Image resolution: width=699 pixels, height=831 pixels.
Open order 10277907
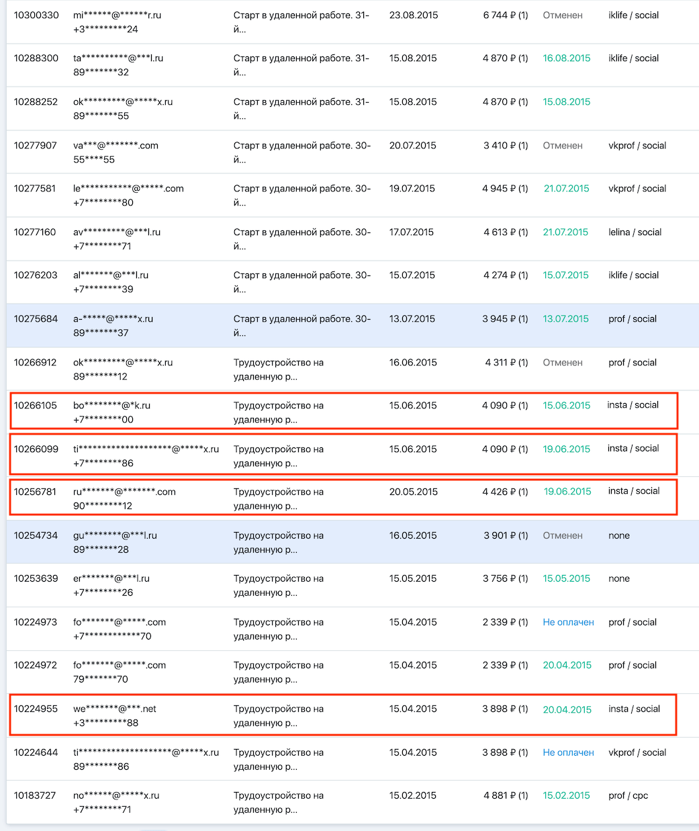pyautogui.click(x=36, y=145)
